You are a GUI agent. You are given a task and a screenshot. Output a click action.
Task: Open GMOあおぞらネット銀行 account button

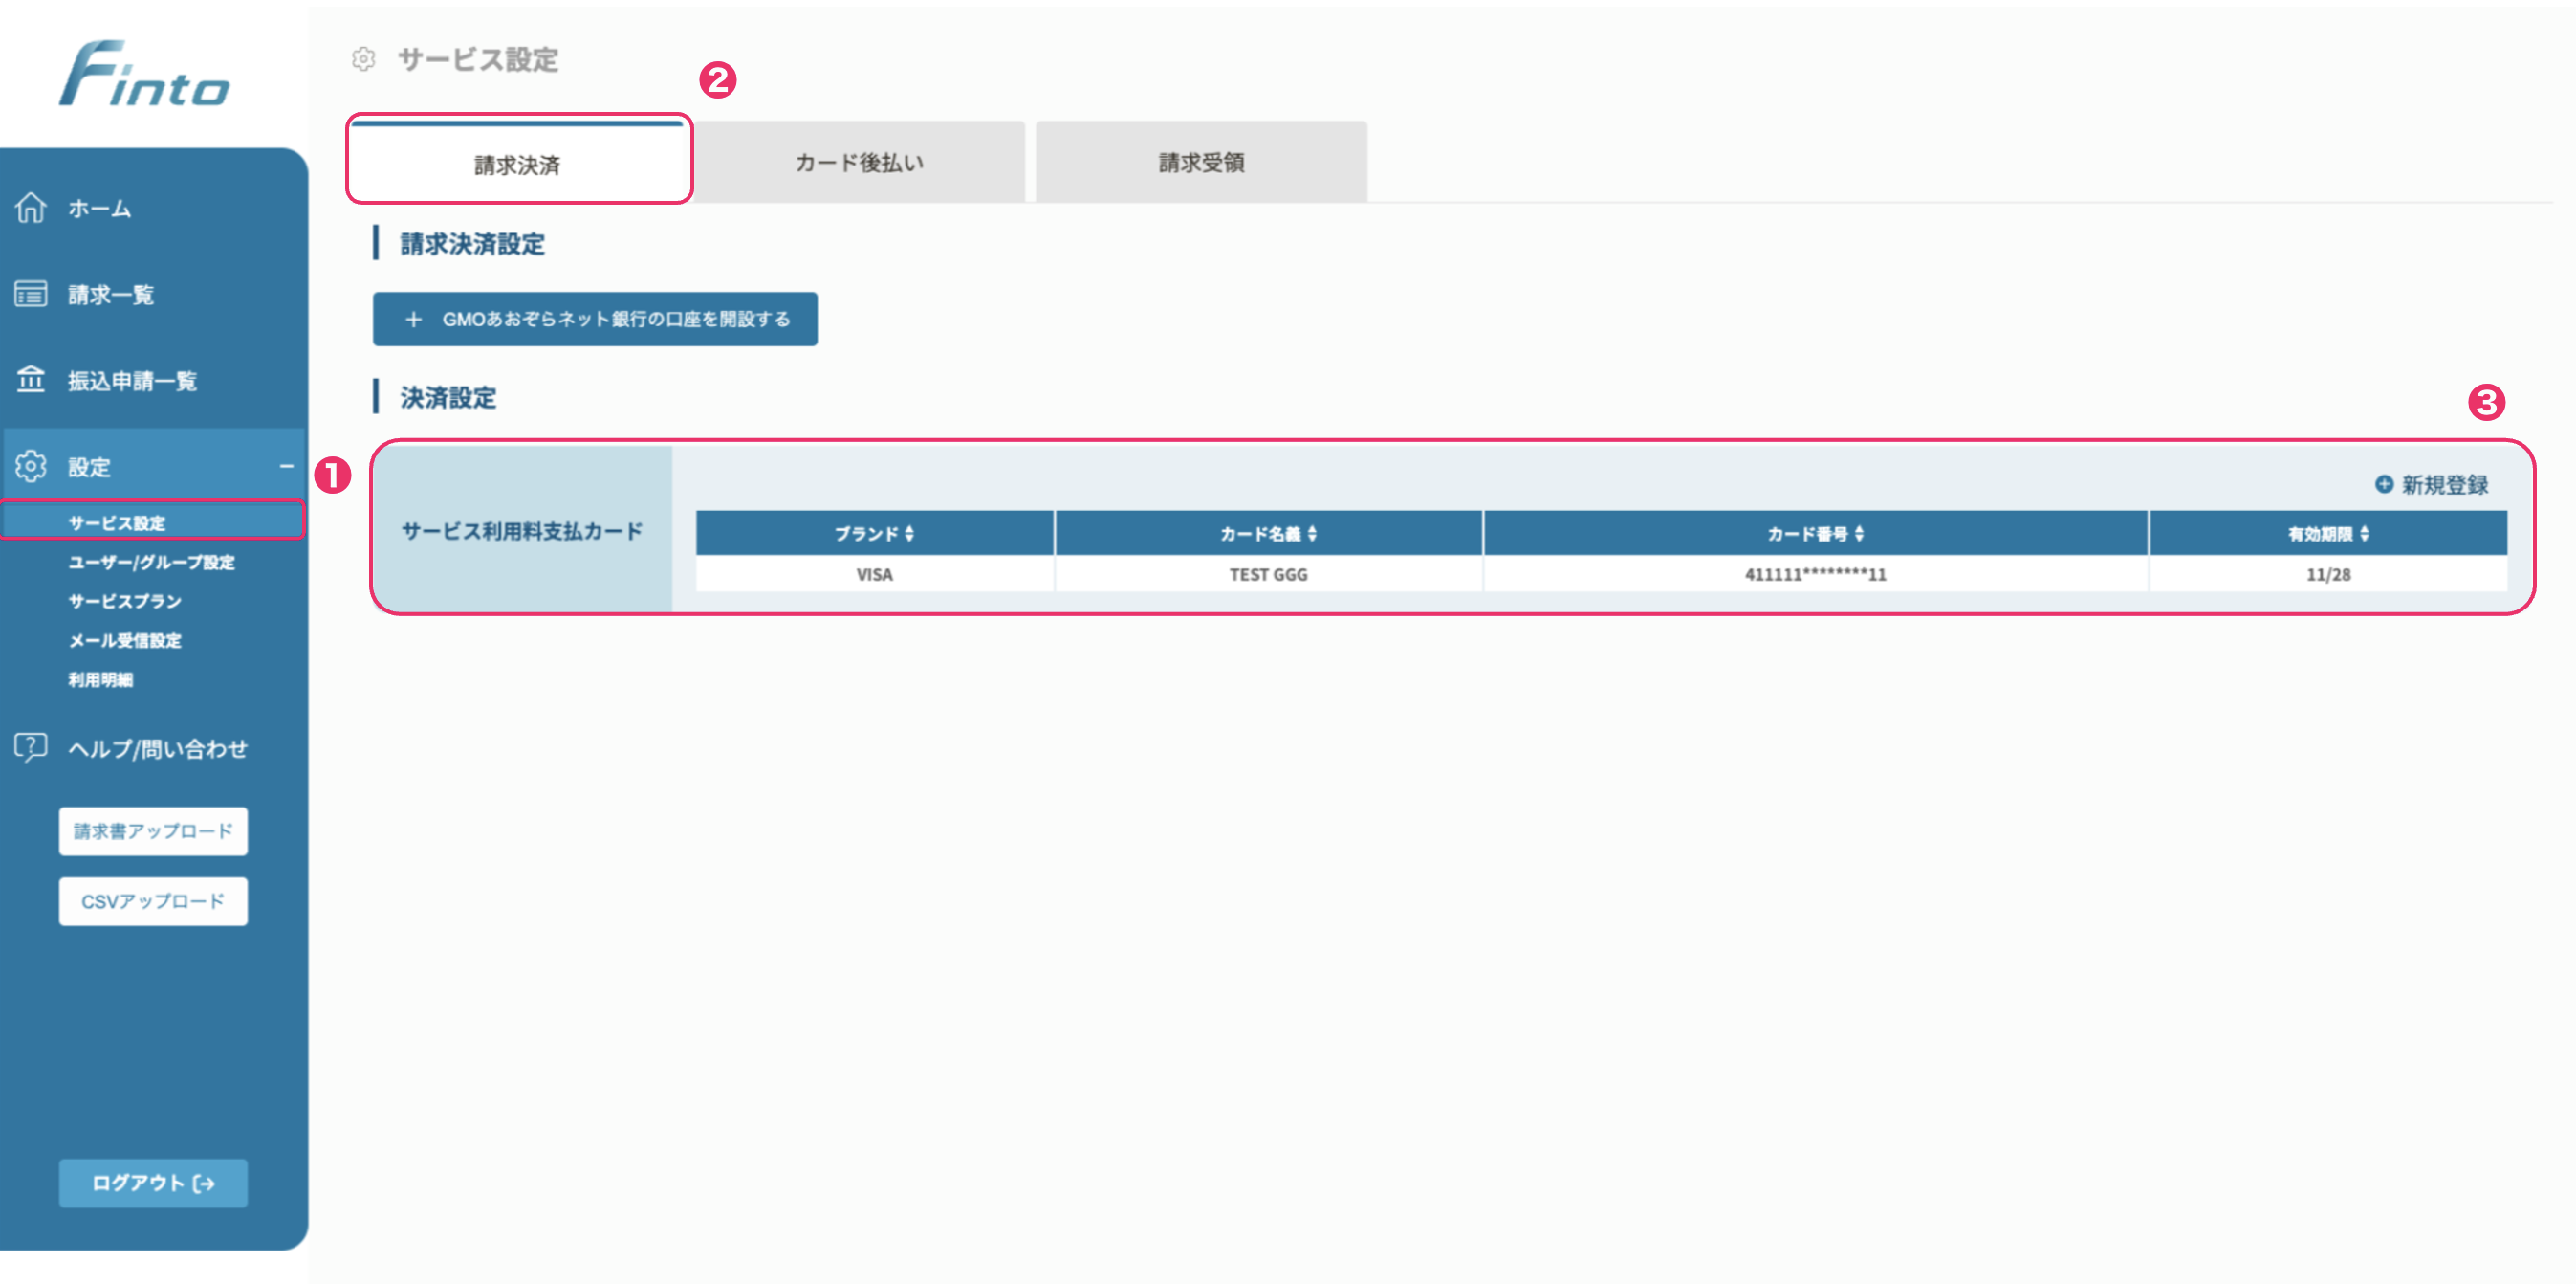click(595, 320)
